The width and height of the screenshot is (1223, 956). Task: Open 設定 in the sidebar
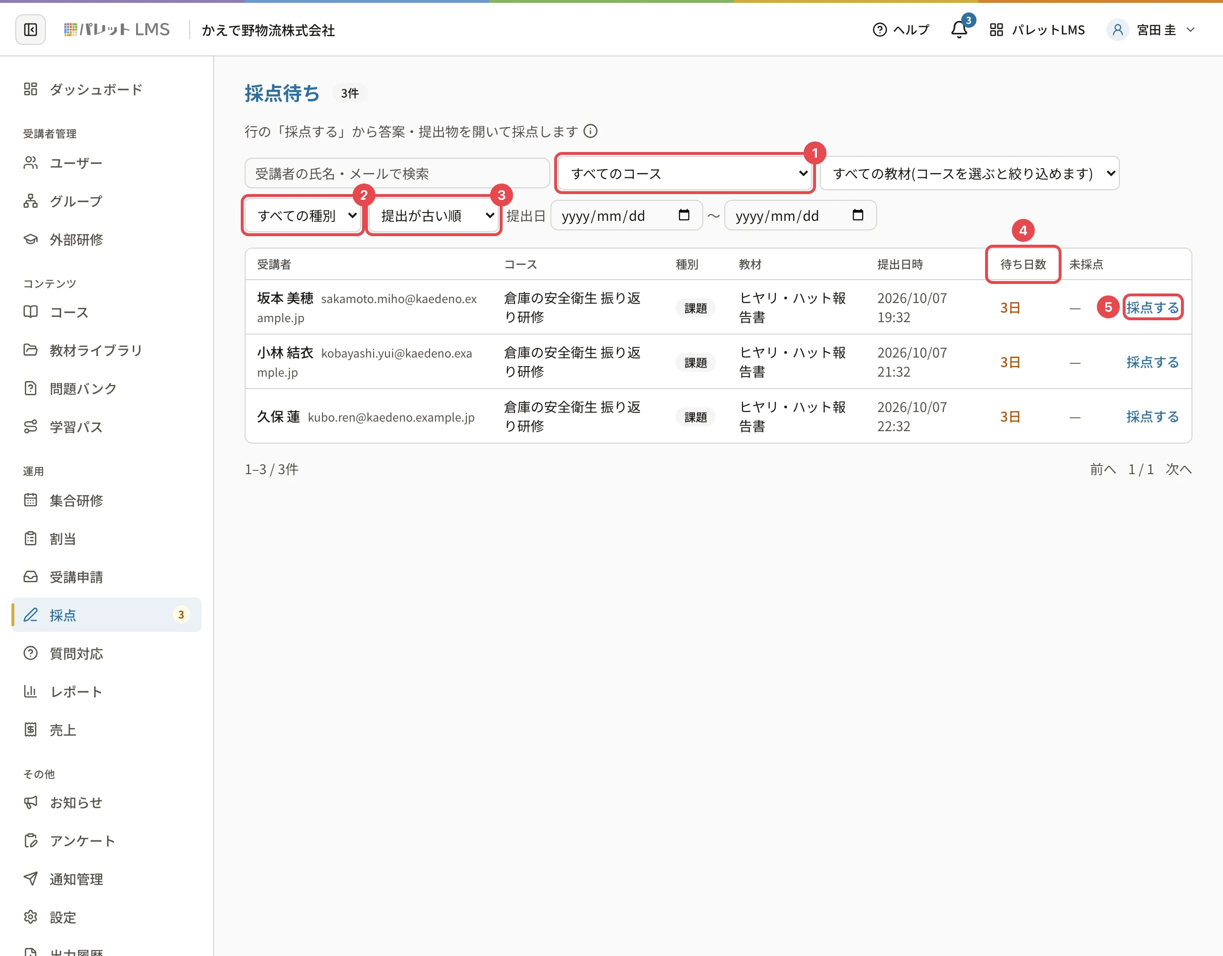[107, 917]
